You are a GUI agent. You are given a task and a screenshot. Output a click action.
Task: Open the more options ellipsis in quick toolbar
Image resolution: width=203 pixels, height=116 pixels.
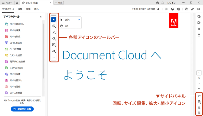[54, 57]
